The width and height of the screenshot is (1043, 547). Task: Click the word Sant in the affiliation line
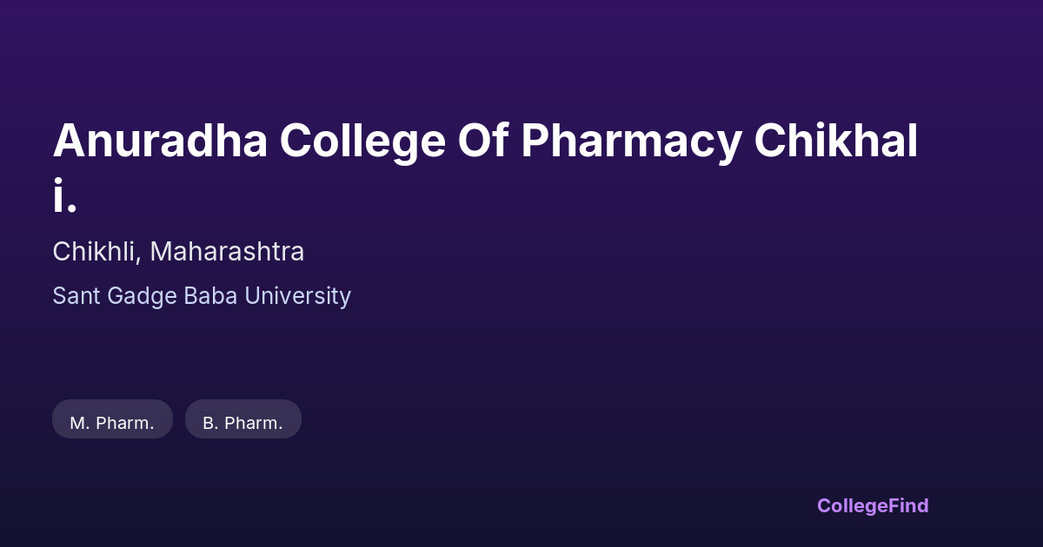pos(76,296)
